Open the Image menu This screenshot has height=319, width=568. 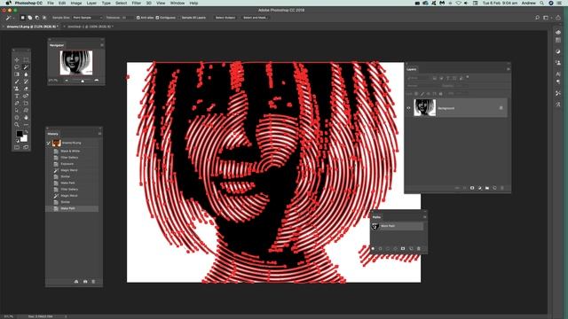point(75,3)
